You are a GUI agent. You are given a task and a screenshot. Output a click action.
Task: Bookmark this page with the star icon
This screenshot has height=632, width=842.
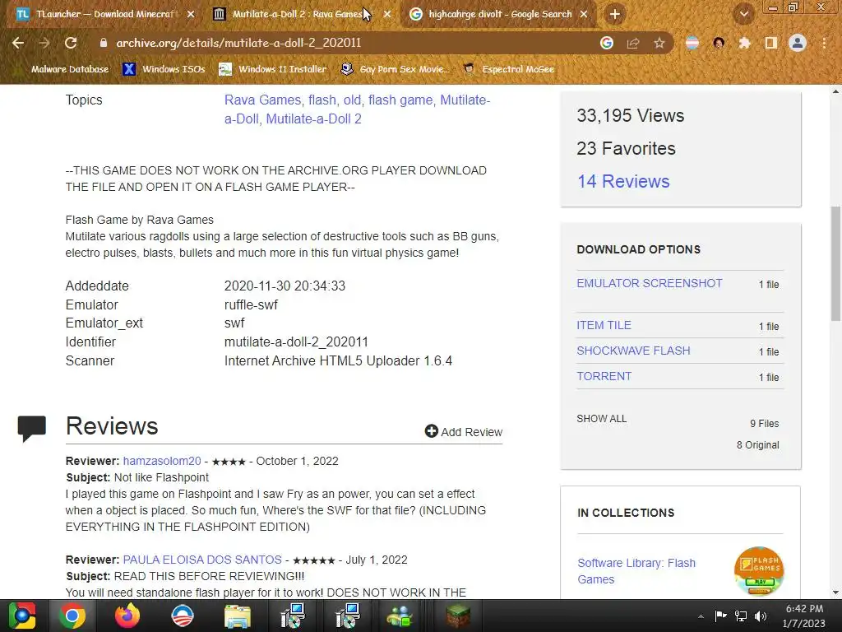click(659, 43)
